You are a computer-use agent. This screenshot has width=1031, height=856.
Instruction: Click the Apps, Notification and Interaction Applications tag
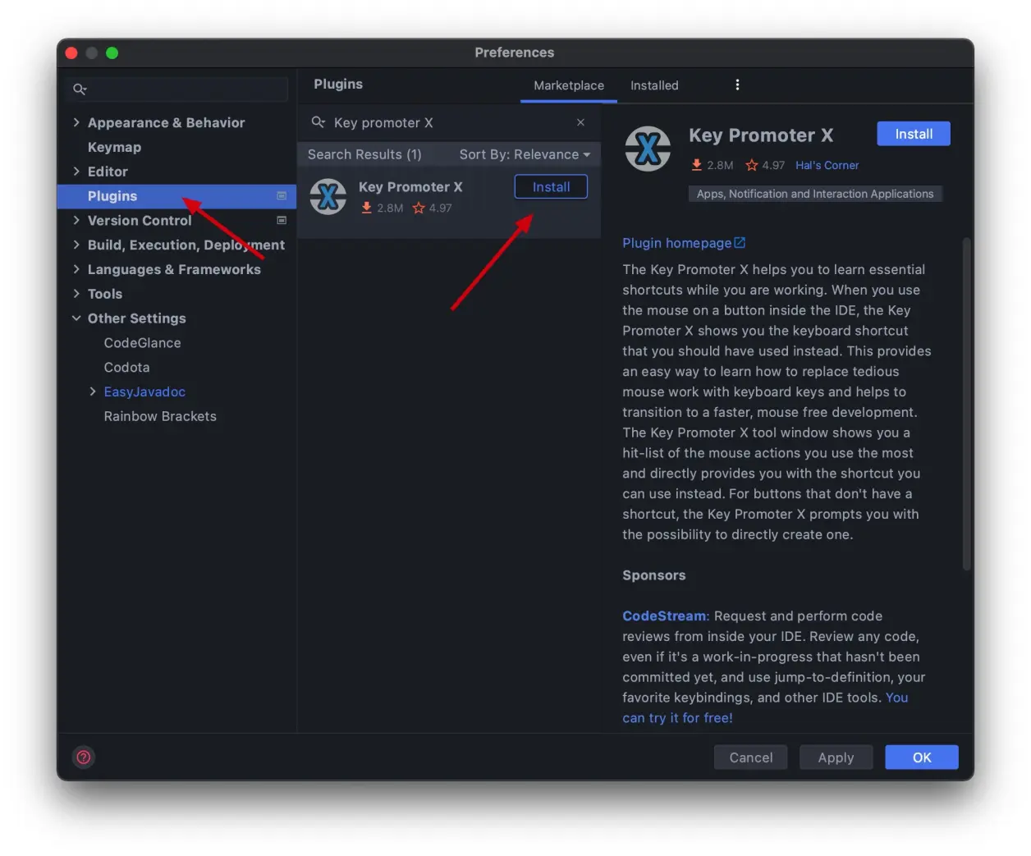click(x=815, y=194)
